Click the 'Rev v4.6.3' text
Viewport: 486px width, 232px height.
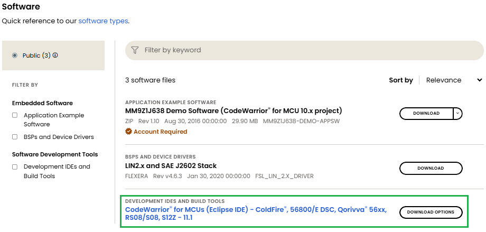click(x=167, y=176)
